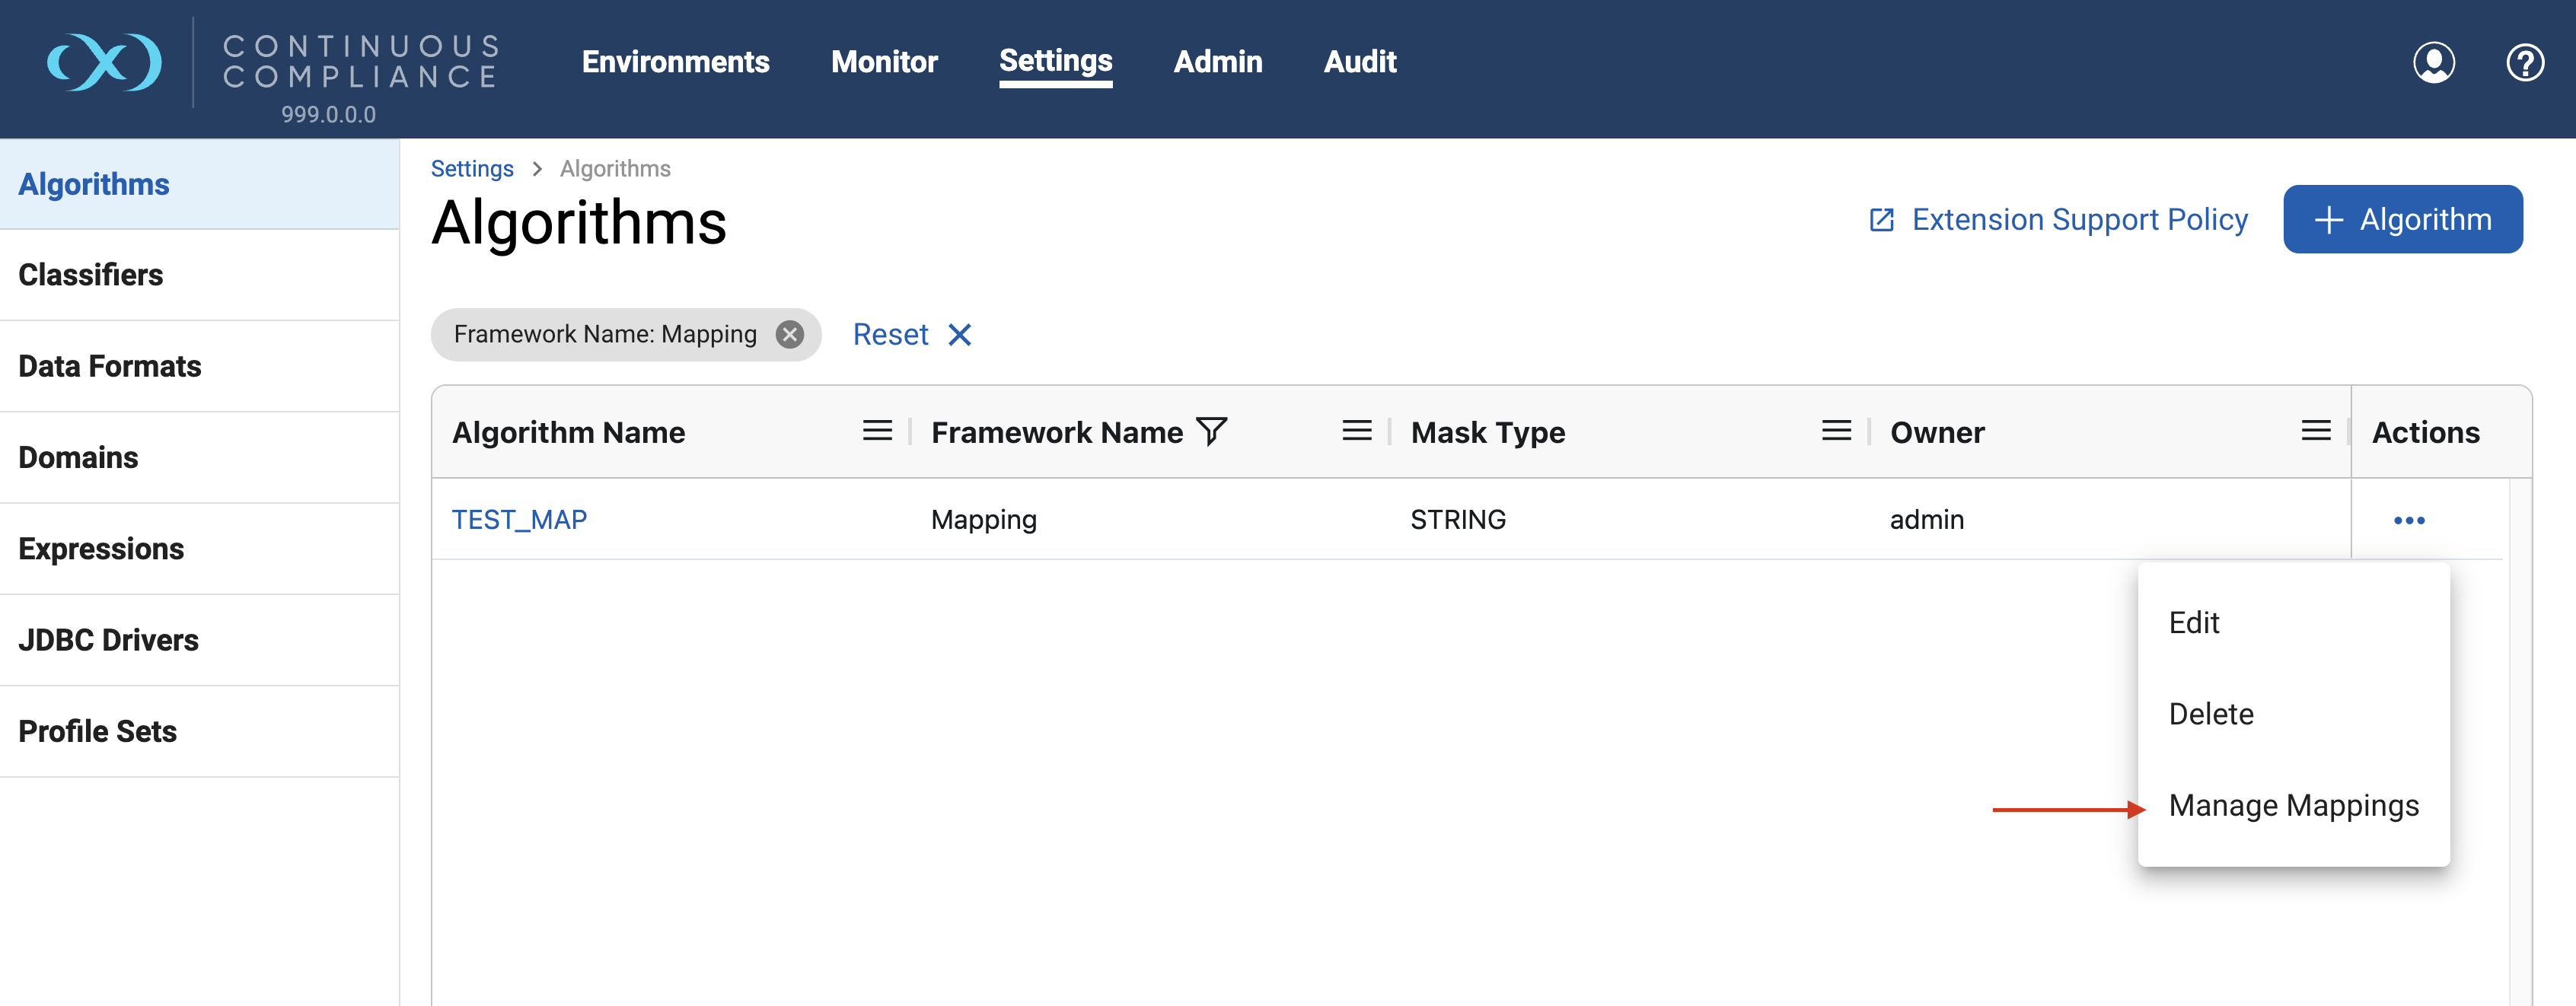
Task: Select Manage Mappings from the menu
Action: (2293, 805)
